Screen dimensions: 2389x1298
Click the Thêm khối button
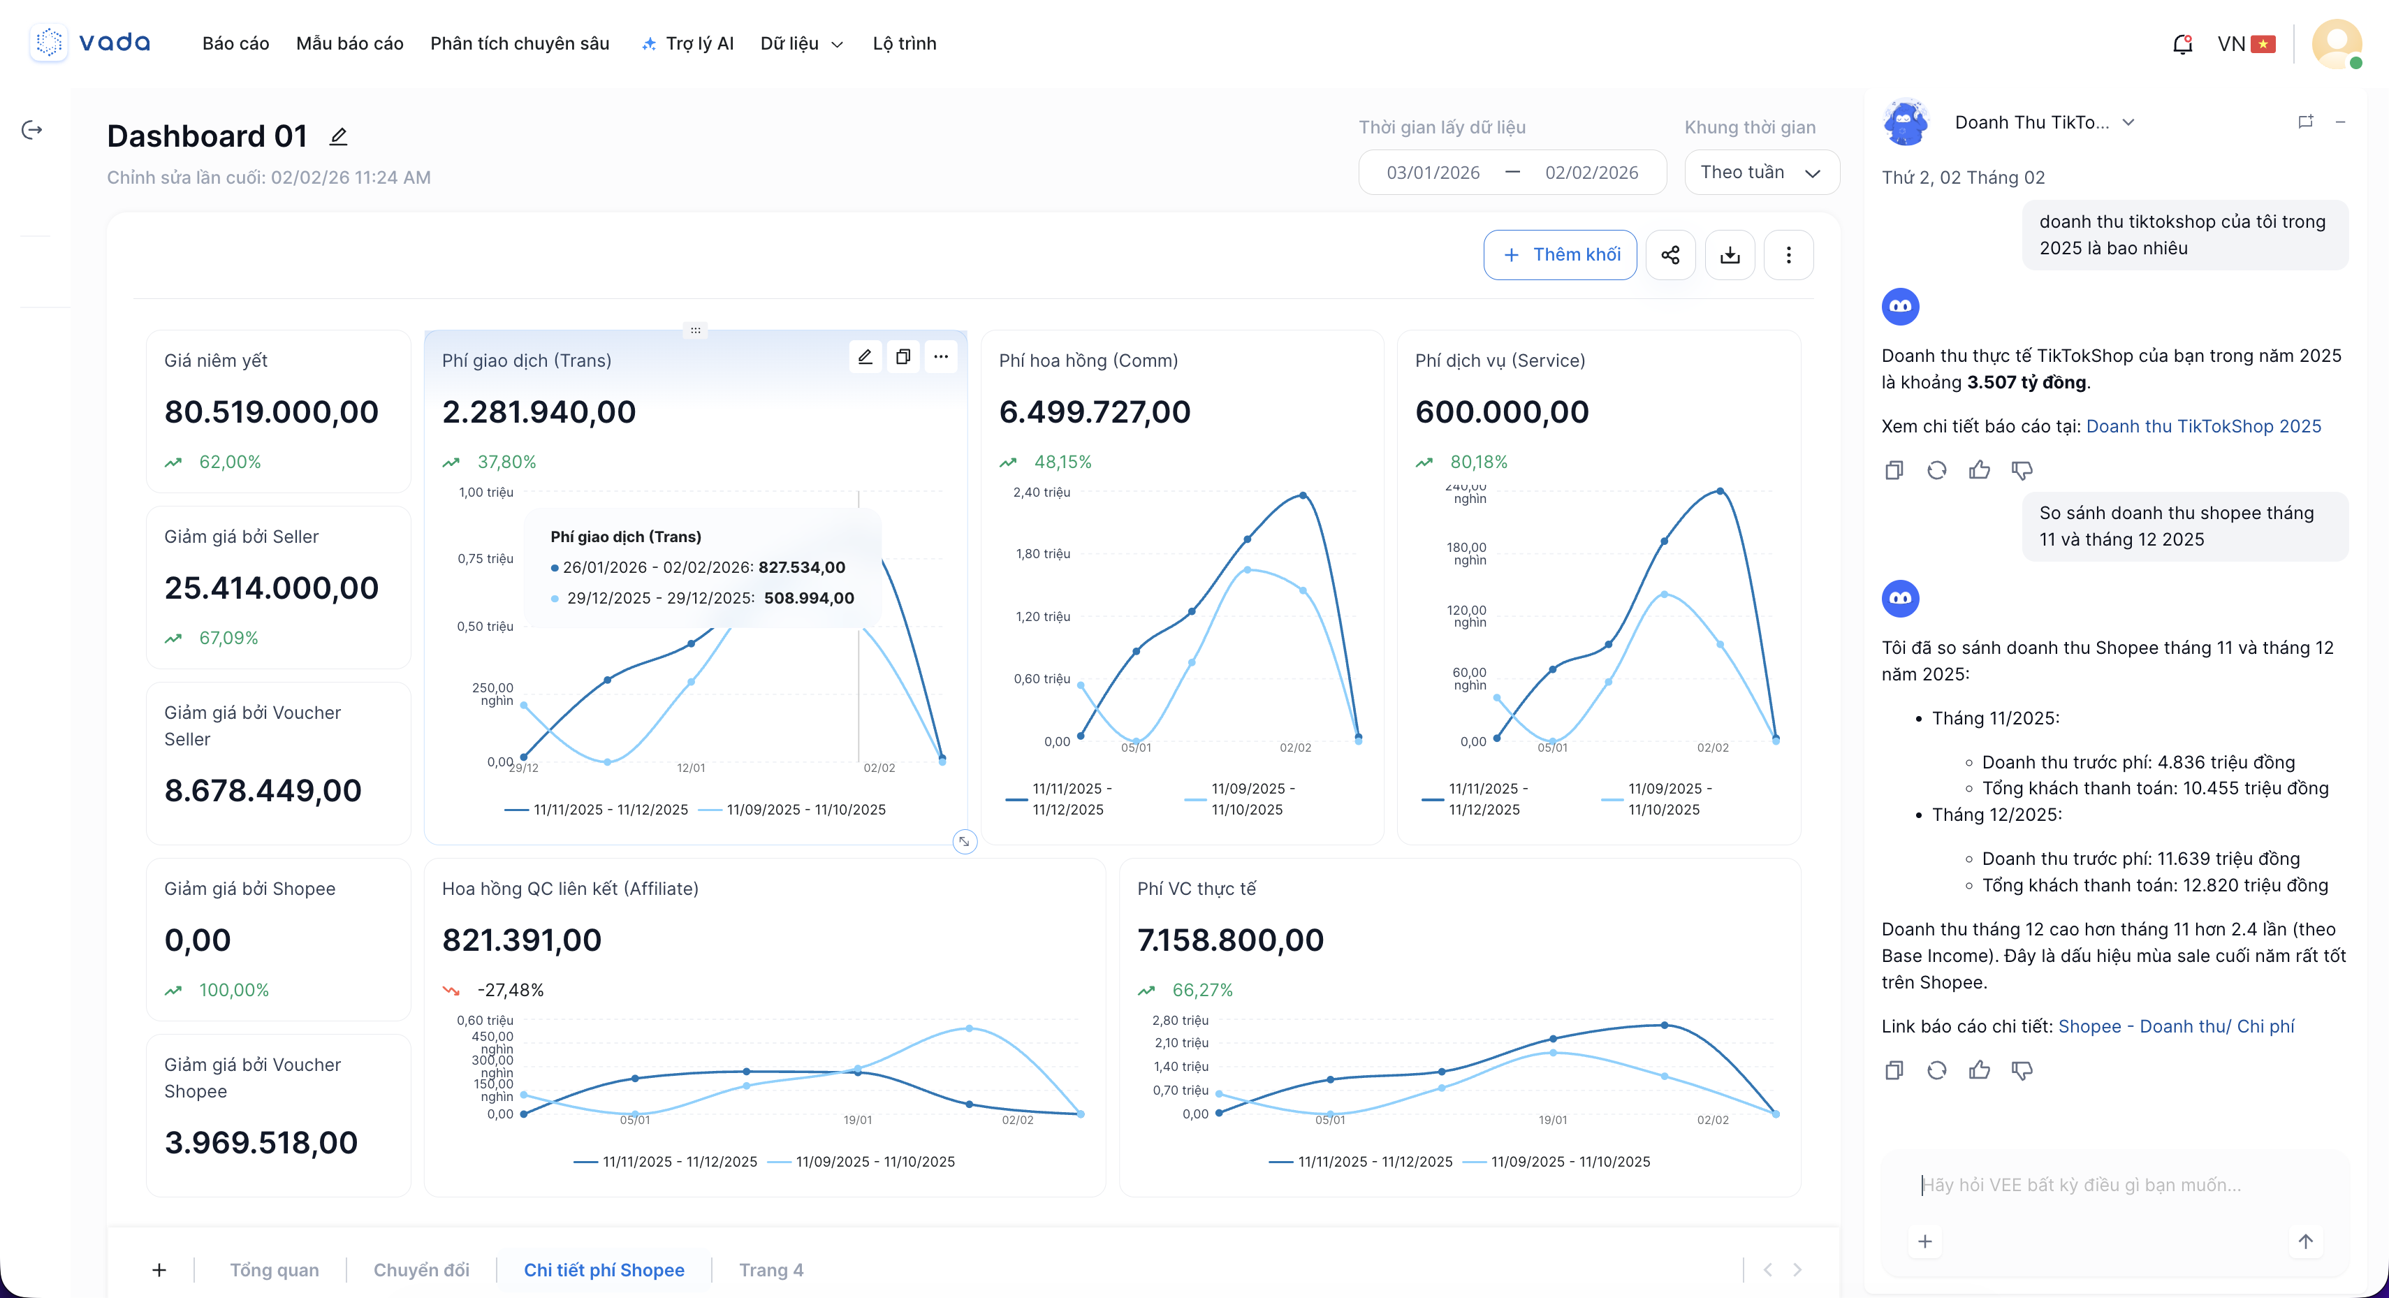pos(1560,255)
